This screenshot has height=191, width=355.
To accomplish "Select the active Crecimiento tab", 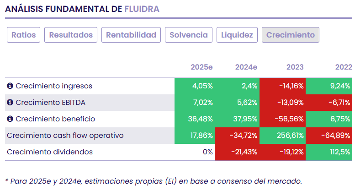I will click(x=291, y=35).
